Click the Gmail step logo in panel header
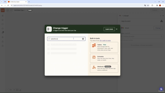Screen dimensions: 165x93 click(x=120, y=16)
